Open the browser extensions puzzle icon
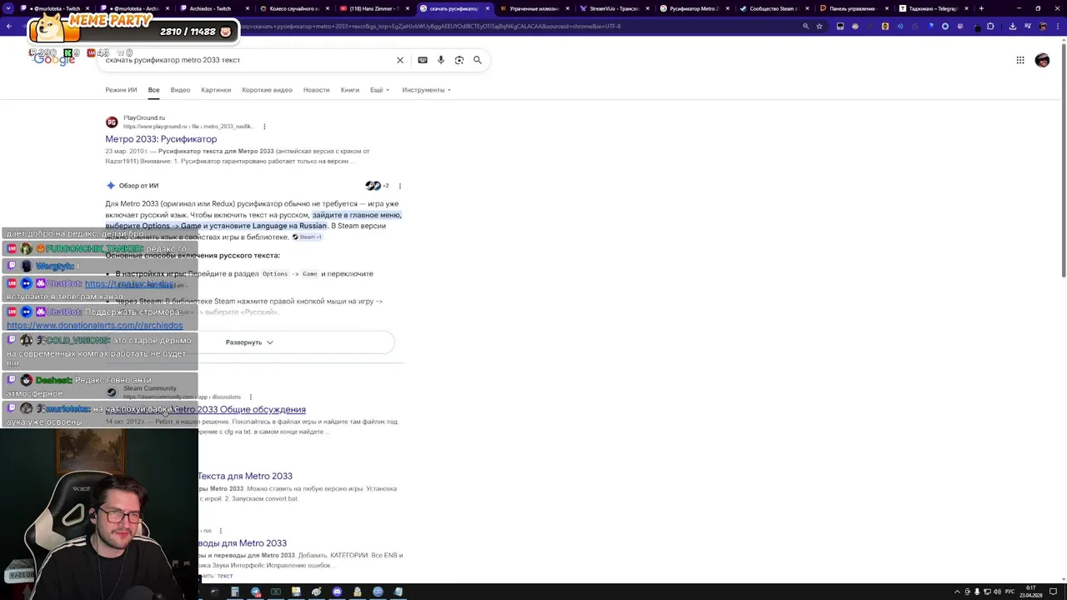This screenshot has height=600, width=1067. click(990, 26)
